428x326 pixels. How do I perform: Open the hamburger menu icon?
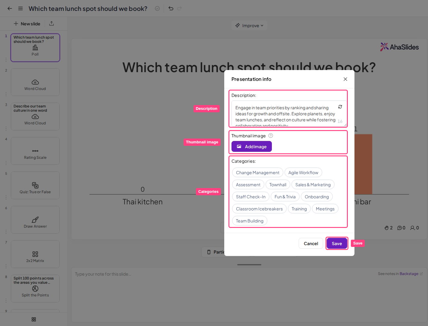[x=20, y=8]
